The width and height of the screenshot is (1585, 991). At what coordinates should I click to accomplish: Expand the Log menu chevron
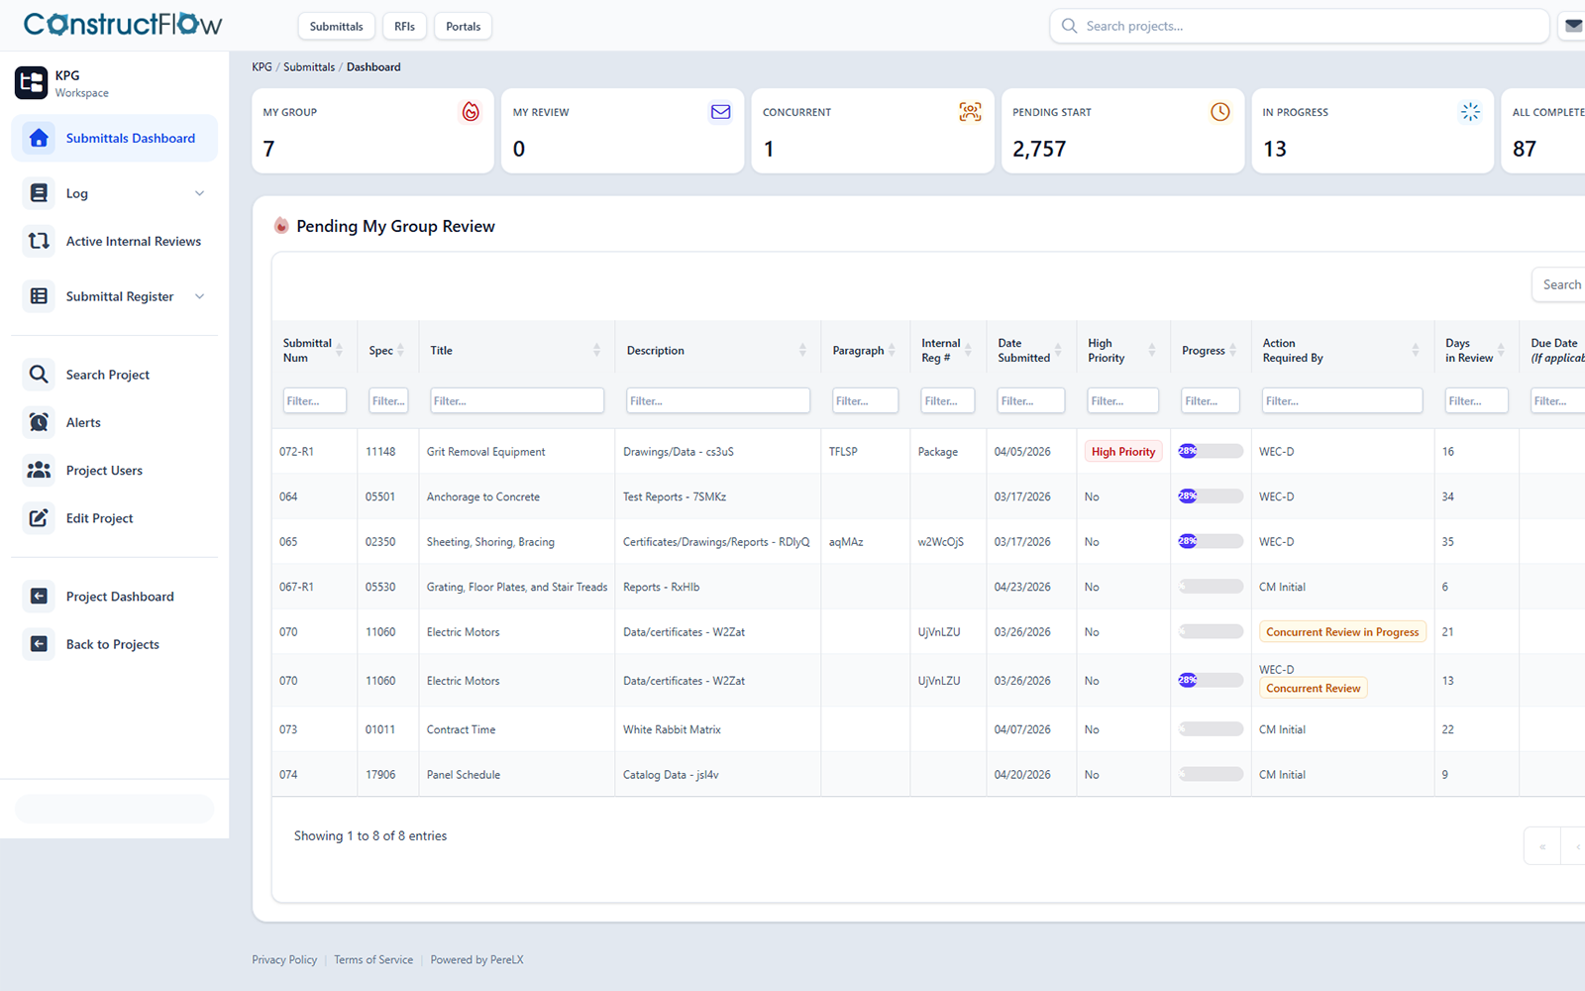coord(199,193)
